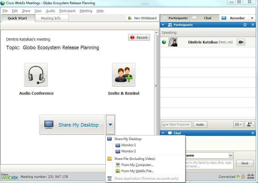Screen dimensions: 258x183
Task: Open the participant list view options button
Action: coord(238,125)
